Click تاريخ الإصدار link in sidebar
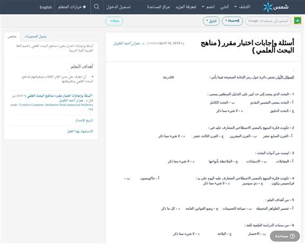The width and height of the screenshot is (305, 244). pyautogui.click(x=84, y=120)
